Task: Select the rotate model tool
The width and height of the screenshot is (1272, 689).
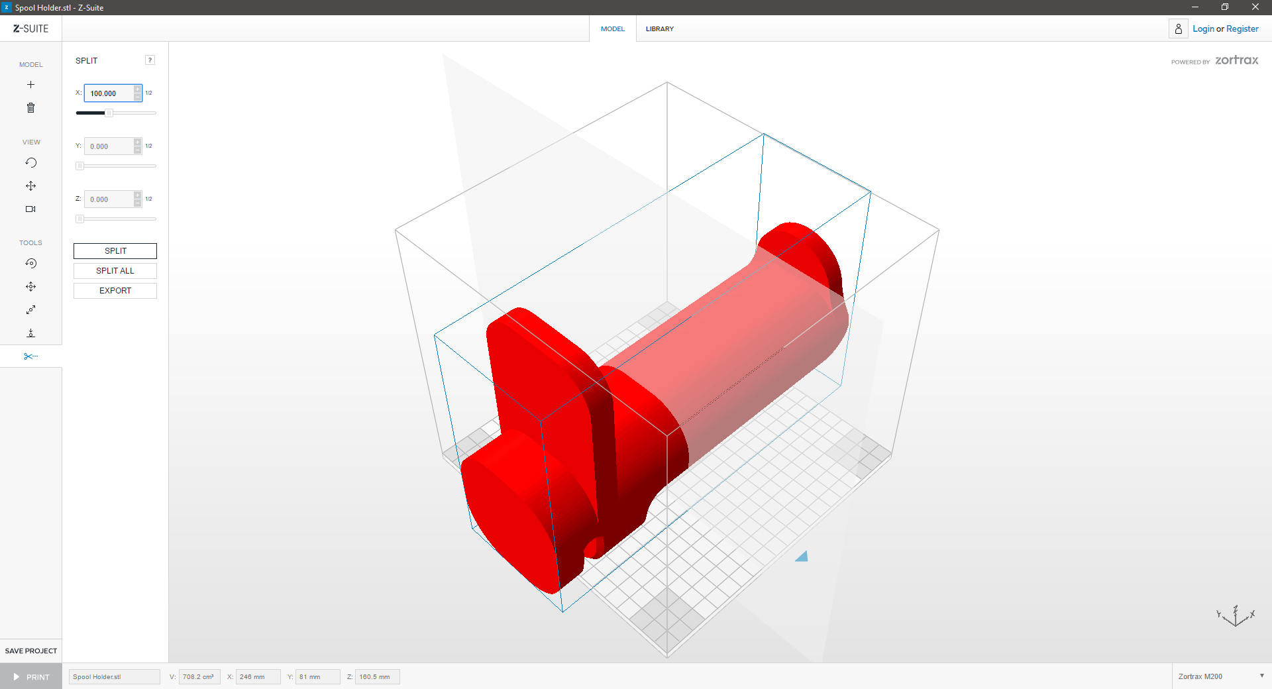Action: pyautogui.click(x=30, y=264)
